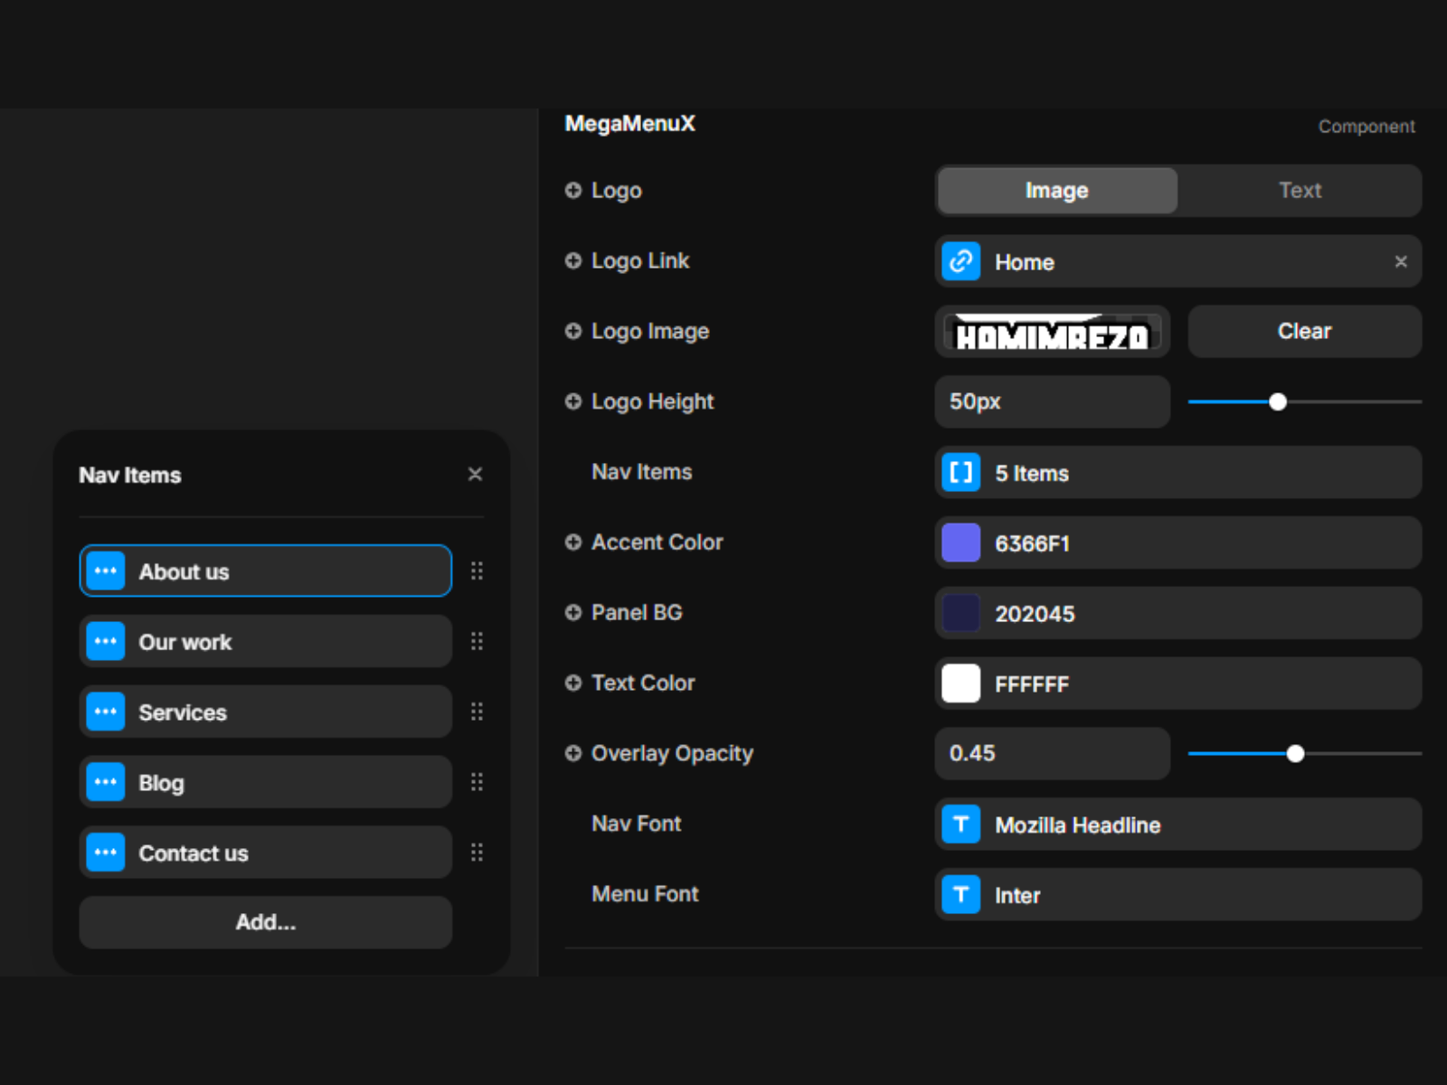Open the Panel BG color swatch
This screenshot has height=1085, width=1447.
click(x=960, y=614)
